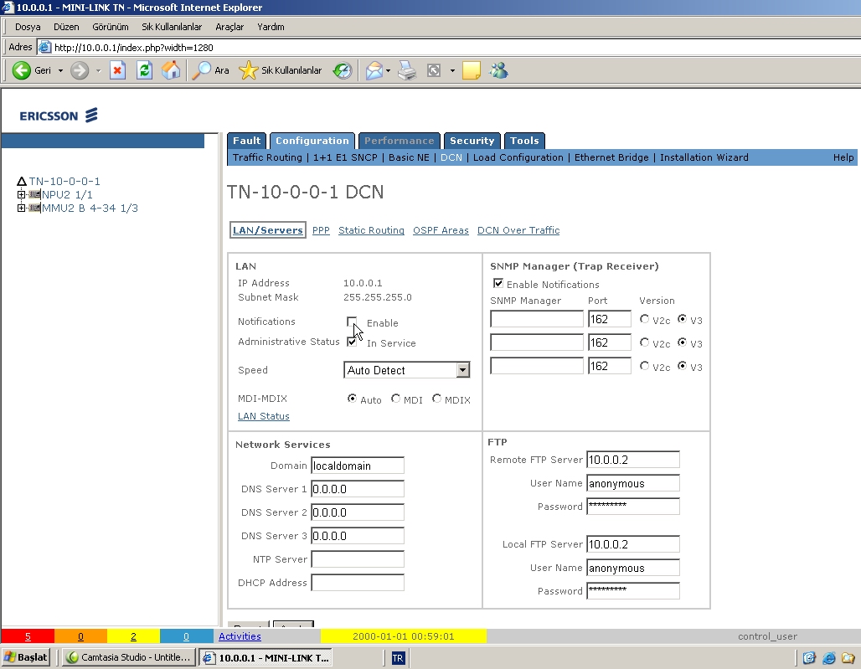Open the History clock icon
This screenshot has height=669, width=861.
[x=343, y=70]
